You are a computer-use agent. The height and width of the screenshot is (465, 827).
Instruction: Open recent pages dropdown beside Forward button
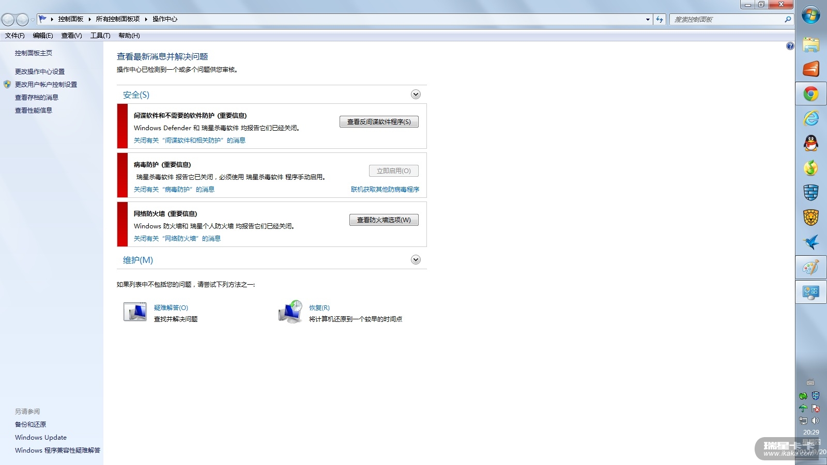coord(33,20)
